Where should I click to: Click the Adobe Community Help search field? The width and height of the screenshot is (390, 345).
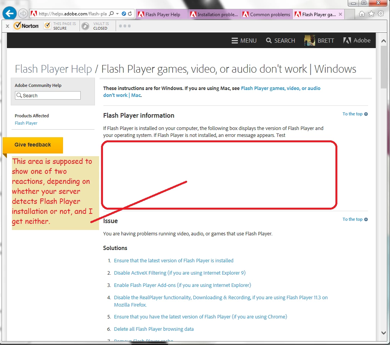[x=48, y=95]
